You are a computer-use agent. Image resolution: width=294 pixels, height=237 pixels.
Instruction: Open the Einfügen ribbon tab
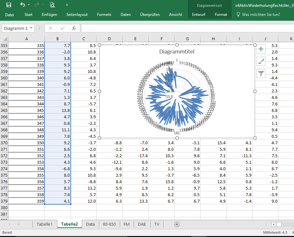pyautogui.click(x=49, y=15)
